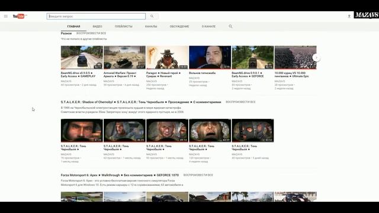Click the upload arrow icon
This screenshot has height=213, width=379.
349,16
